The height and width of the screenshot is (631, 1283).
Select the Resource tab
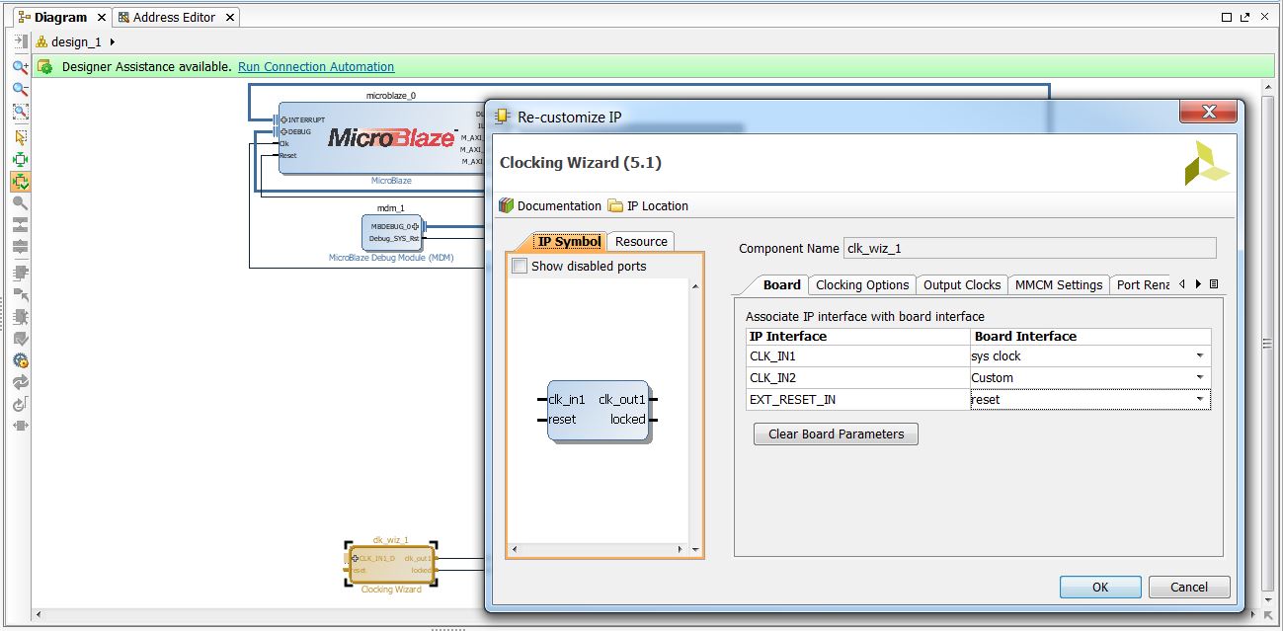(641, 241)
